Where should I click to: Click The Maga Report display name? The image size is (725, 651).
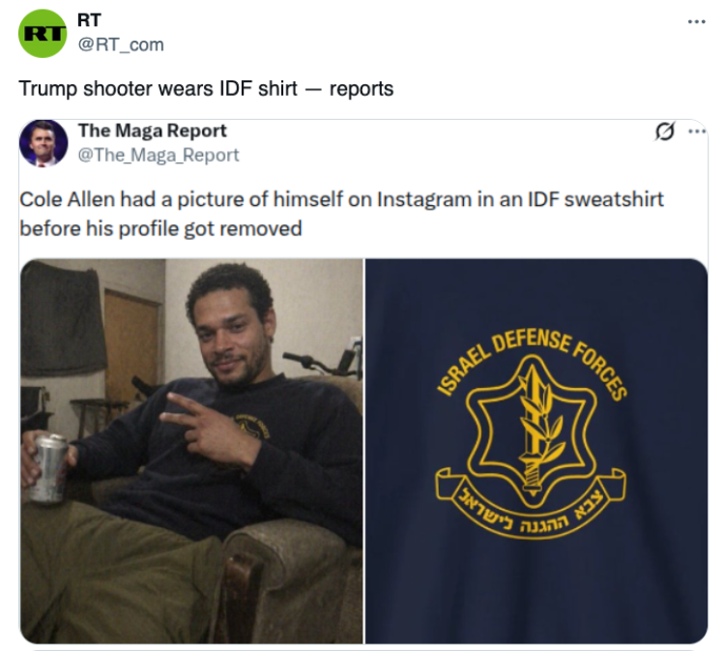click(x=152, y=131)
